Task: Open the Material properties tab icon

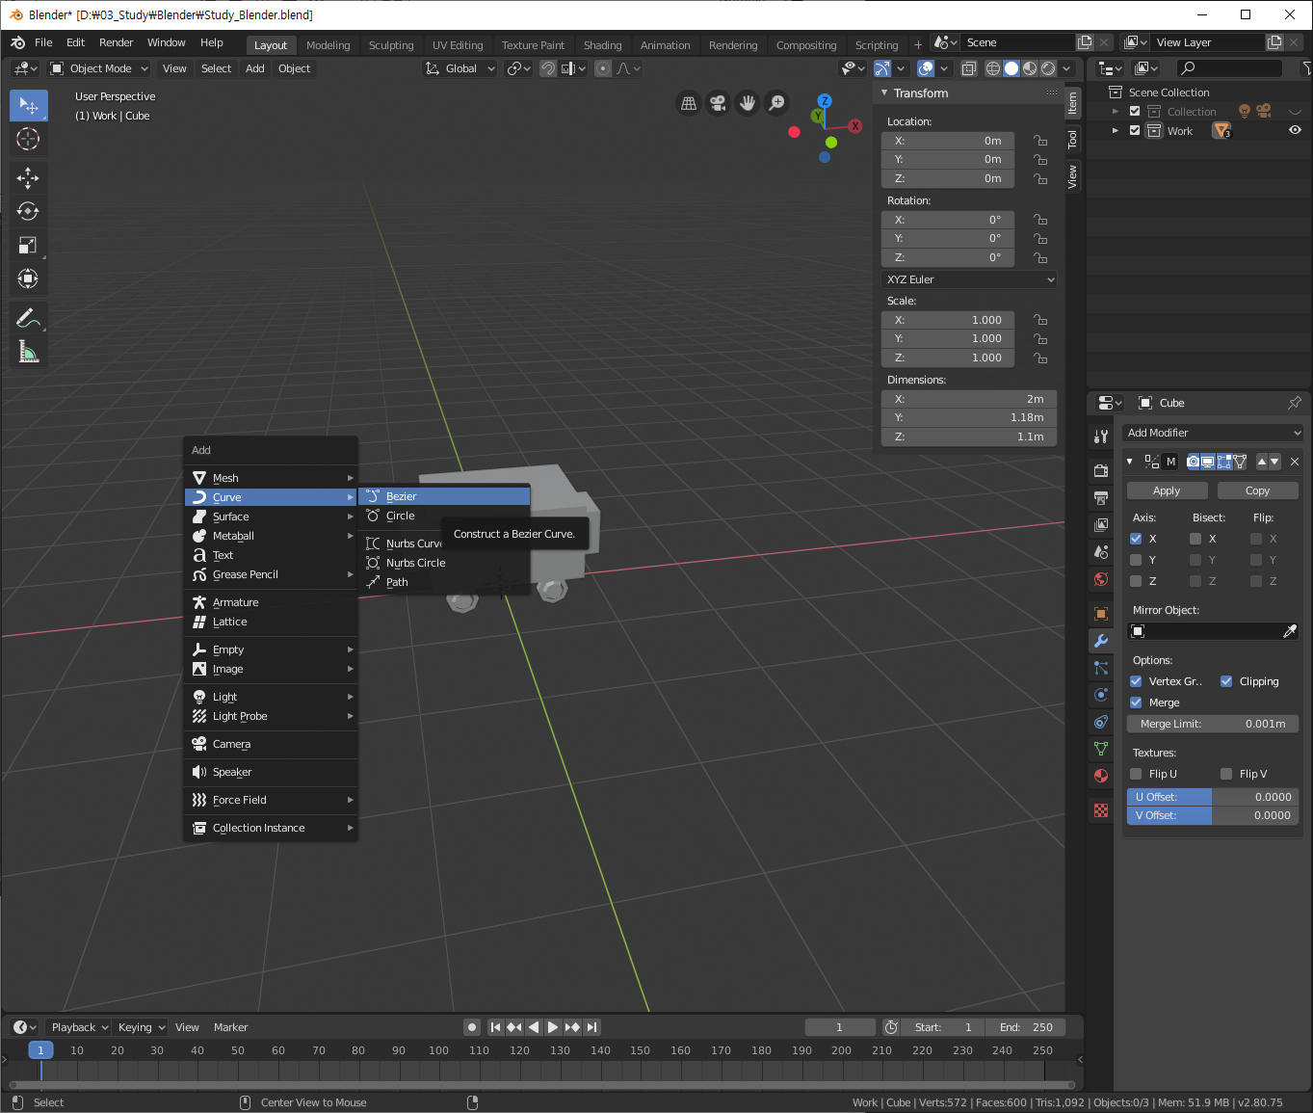Action: coord(1101,776)
